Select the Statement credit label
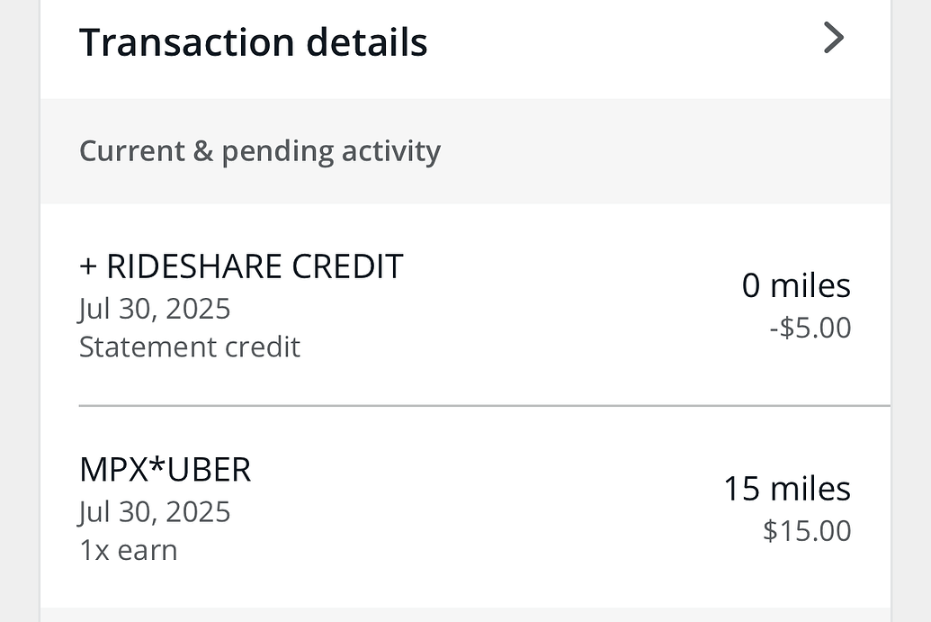The width and height of the screenshot is (931, 622). (x=189, y=347)
